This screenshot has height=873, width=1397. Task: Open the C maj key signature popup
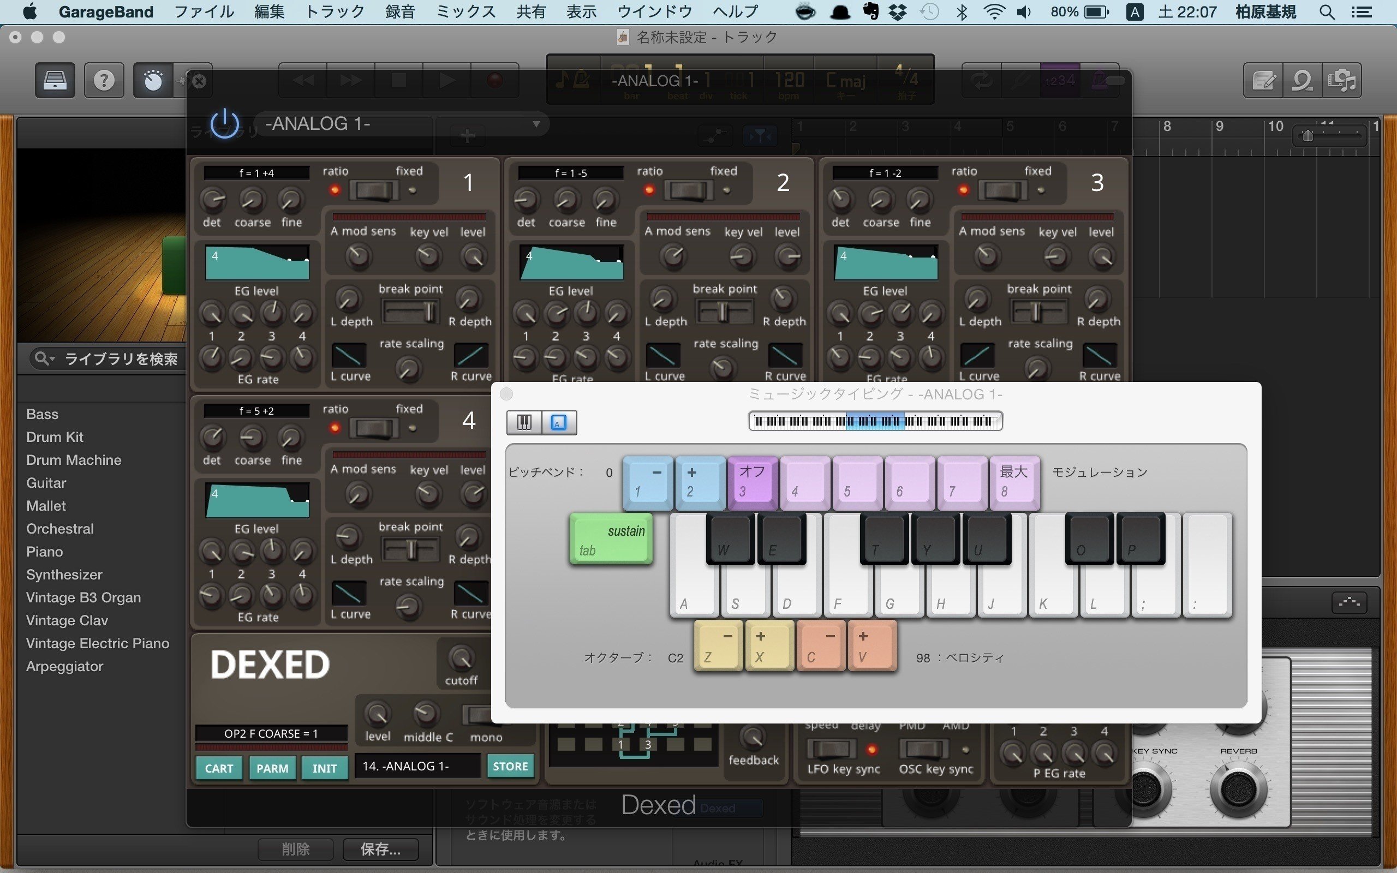pos(845,81)
